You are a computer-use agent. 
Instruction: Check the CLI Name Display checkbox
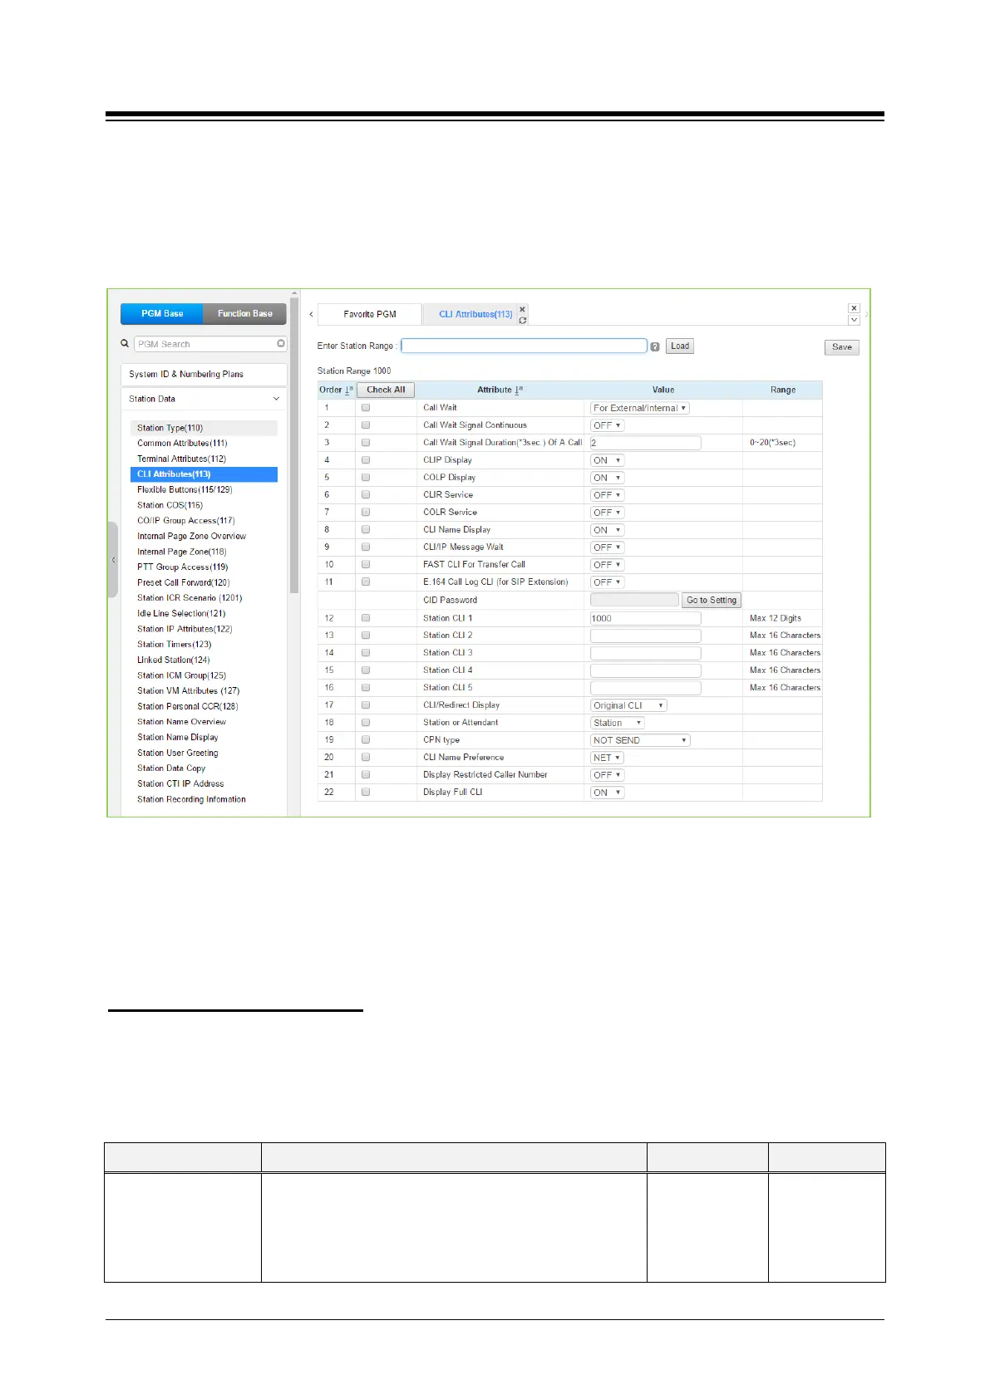tap(366, 530)
